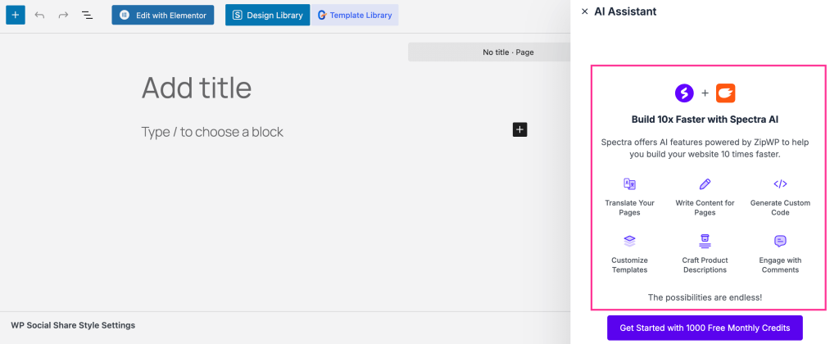Click the Write Content pencil icon
The width and height of the screenshot is (839, 344).
[705, 184]
